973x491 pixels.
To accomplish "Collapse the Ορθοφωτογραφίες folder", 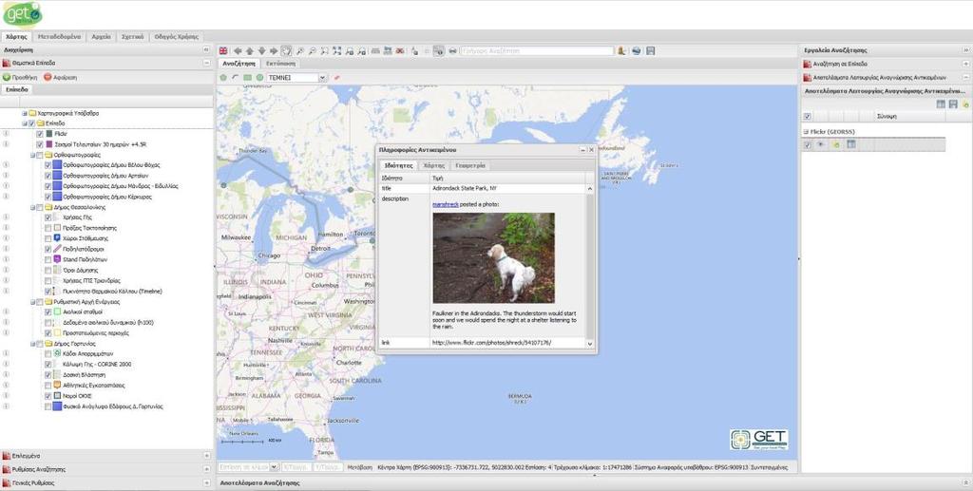I will click(x=33, y=155).
